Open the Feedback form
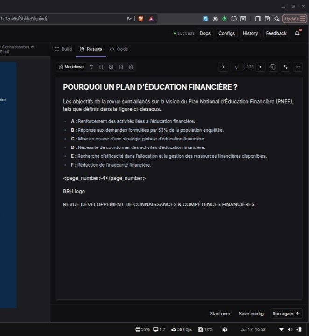The height and width of the screenshot is (336, 309). pos(276,33)
